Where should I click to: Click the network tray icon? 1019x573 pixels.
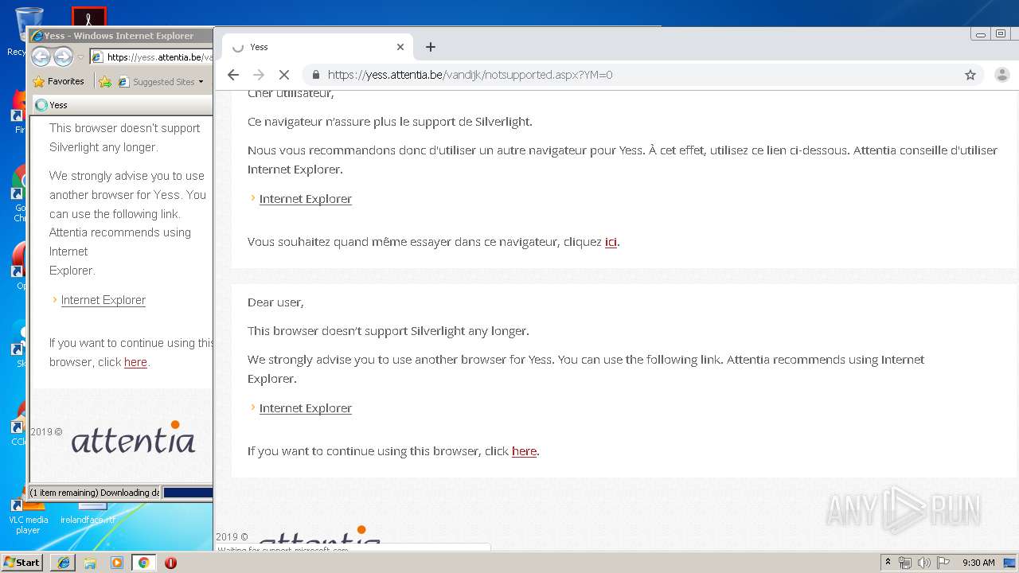click(x=905, y=563)
